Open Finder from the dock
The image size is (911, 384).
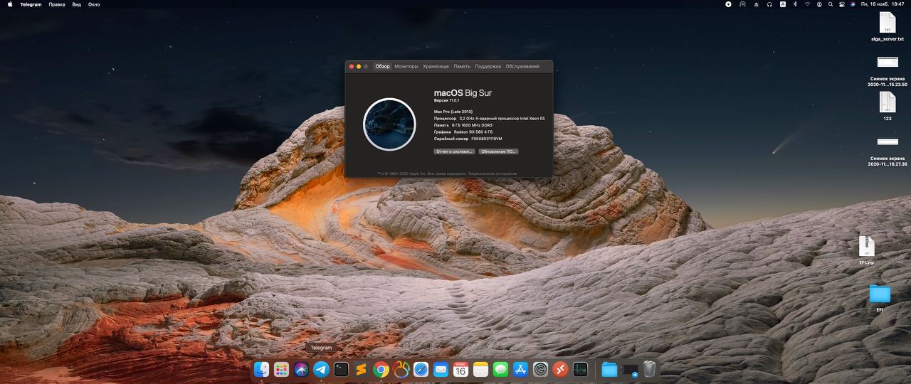(x=261, y=369)
